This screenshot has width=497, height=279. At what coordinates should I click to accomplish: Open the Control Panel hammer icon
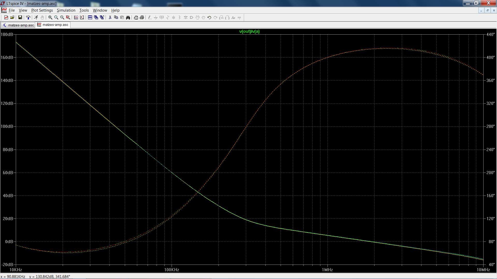(x=28, y=18)
